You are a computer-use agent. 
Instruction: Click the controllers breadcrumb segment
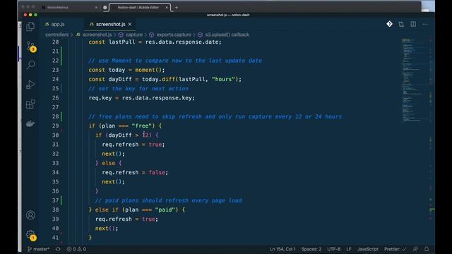click(x=56, y=35)
